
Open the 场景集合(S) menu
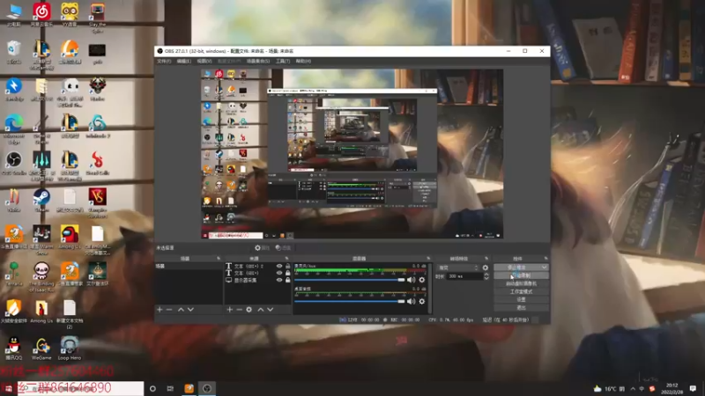click(258, 61)
